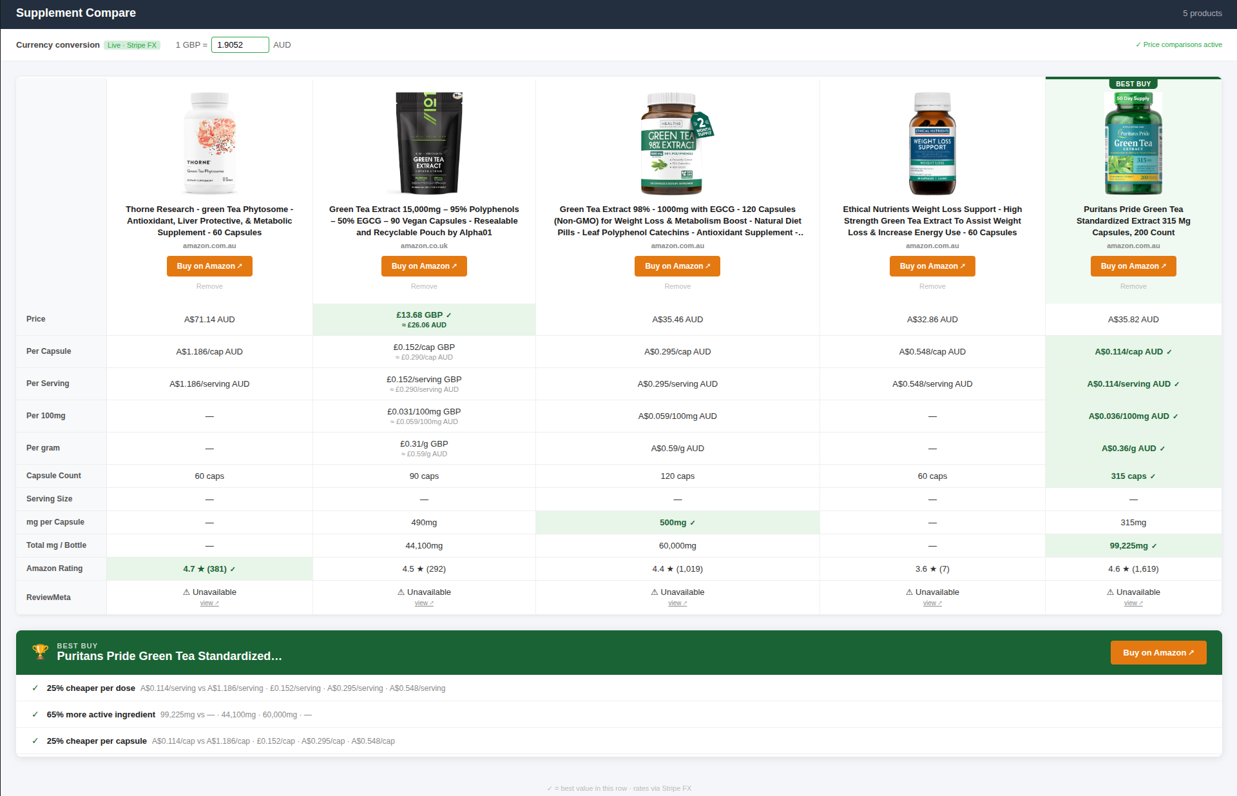Click the 500mg per capsule cell
This screenshot has height=796, width=1237.
[x=677, y=523]
